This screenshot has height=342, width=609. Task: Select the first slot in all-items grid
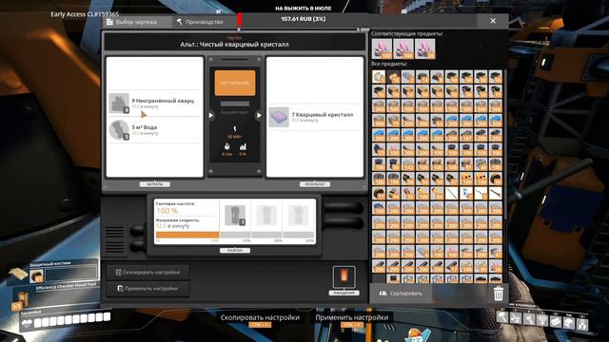coord(379,77)
